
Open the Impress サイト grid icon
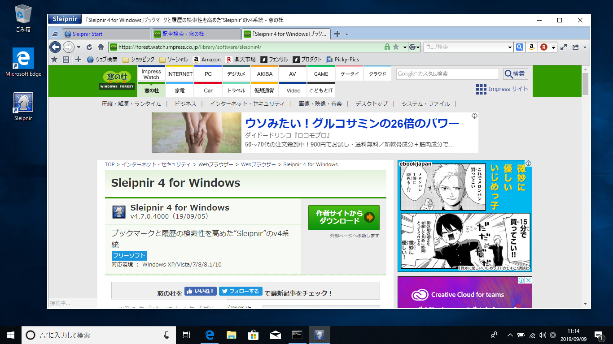tap(481, 89)
